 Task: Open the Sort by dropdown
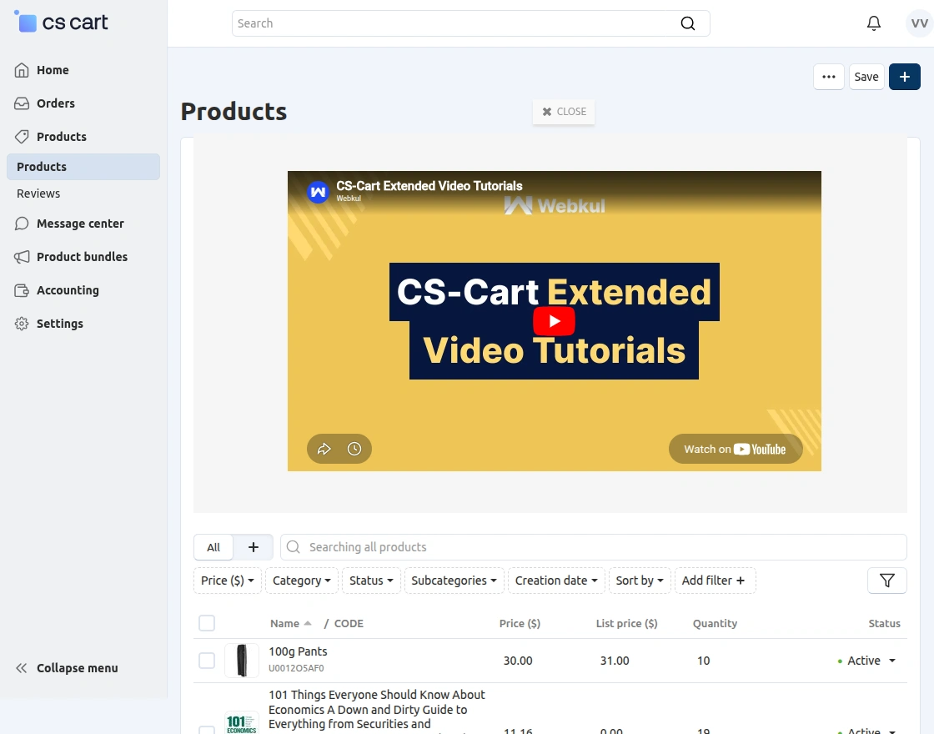click(640, 581)
